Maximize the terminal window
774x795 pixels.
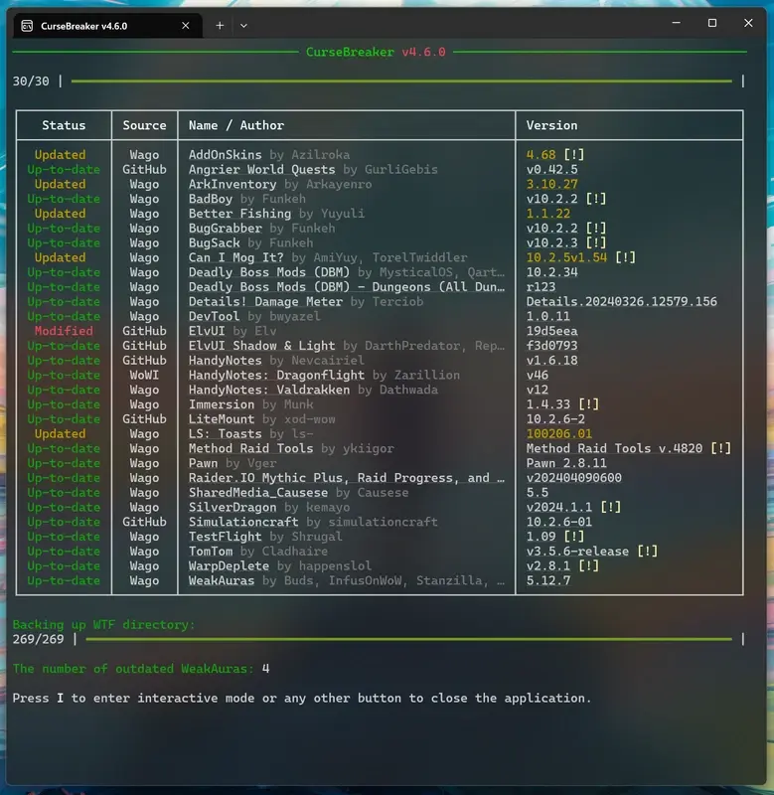pyautogui.click(x=712, y=23)
